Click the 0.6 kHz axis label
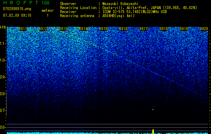 point(2,127)
